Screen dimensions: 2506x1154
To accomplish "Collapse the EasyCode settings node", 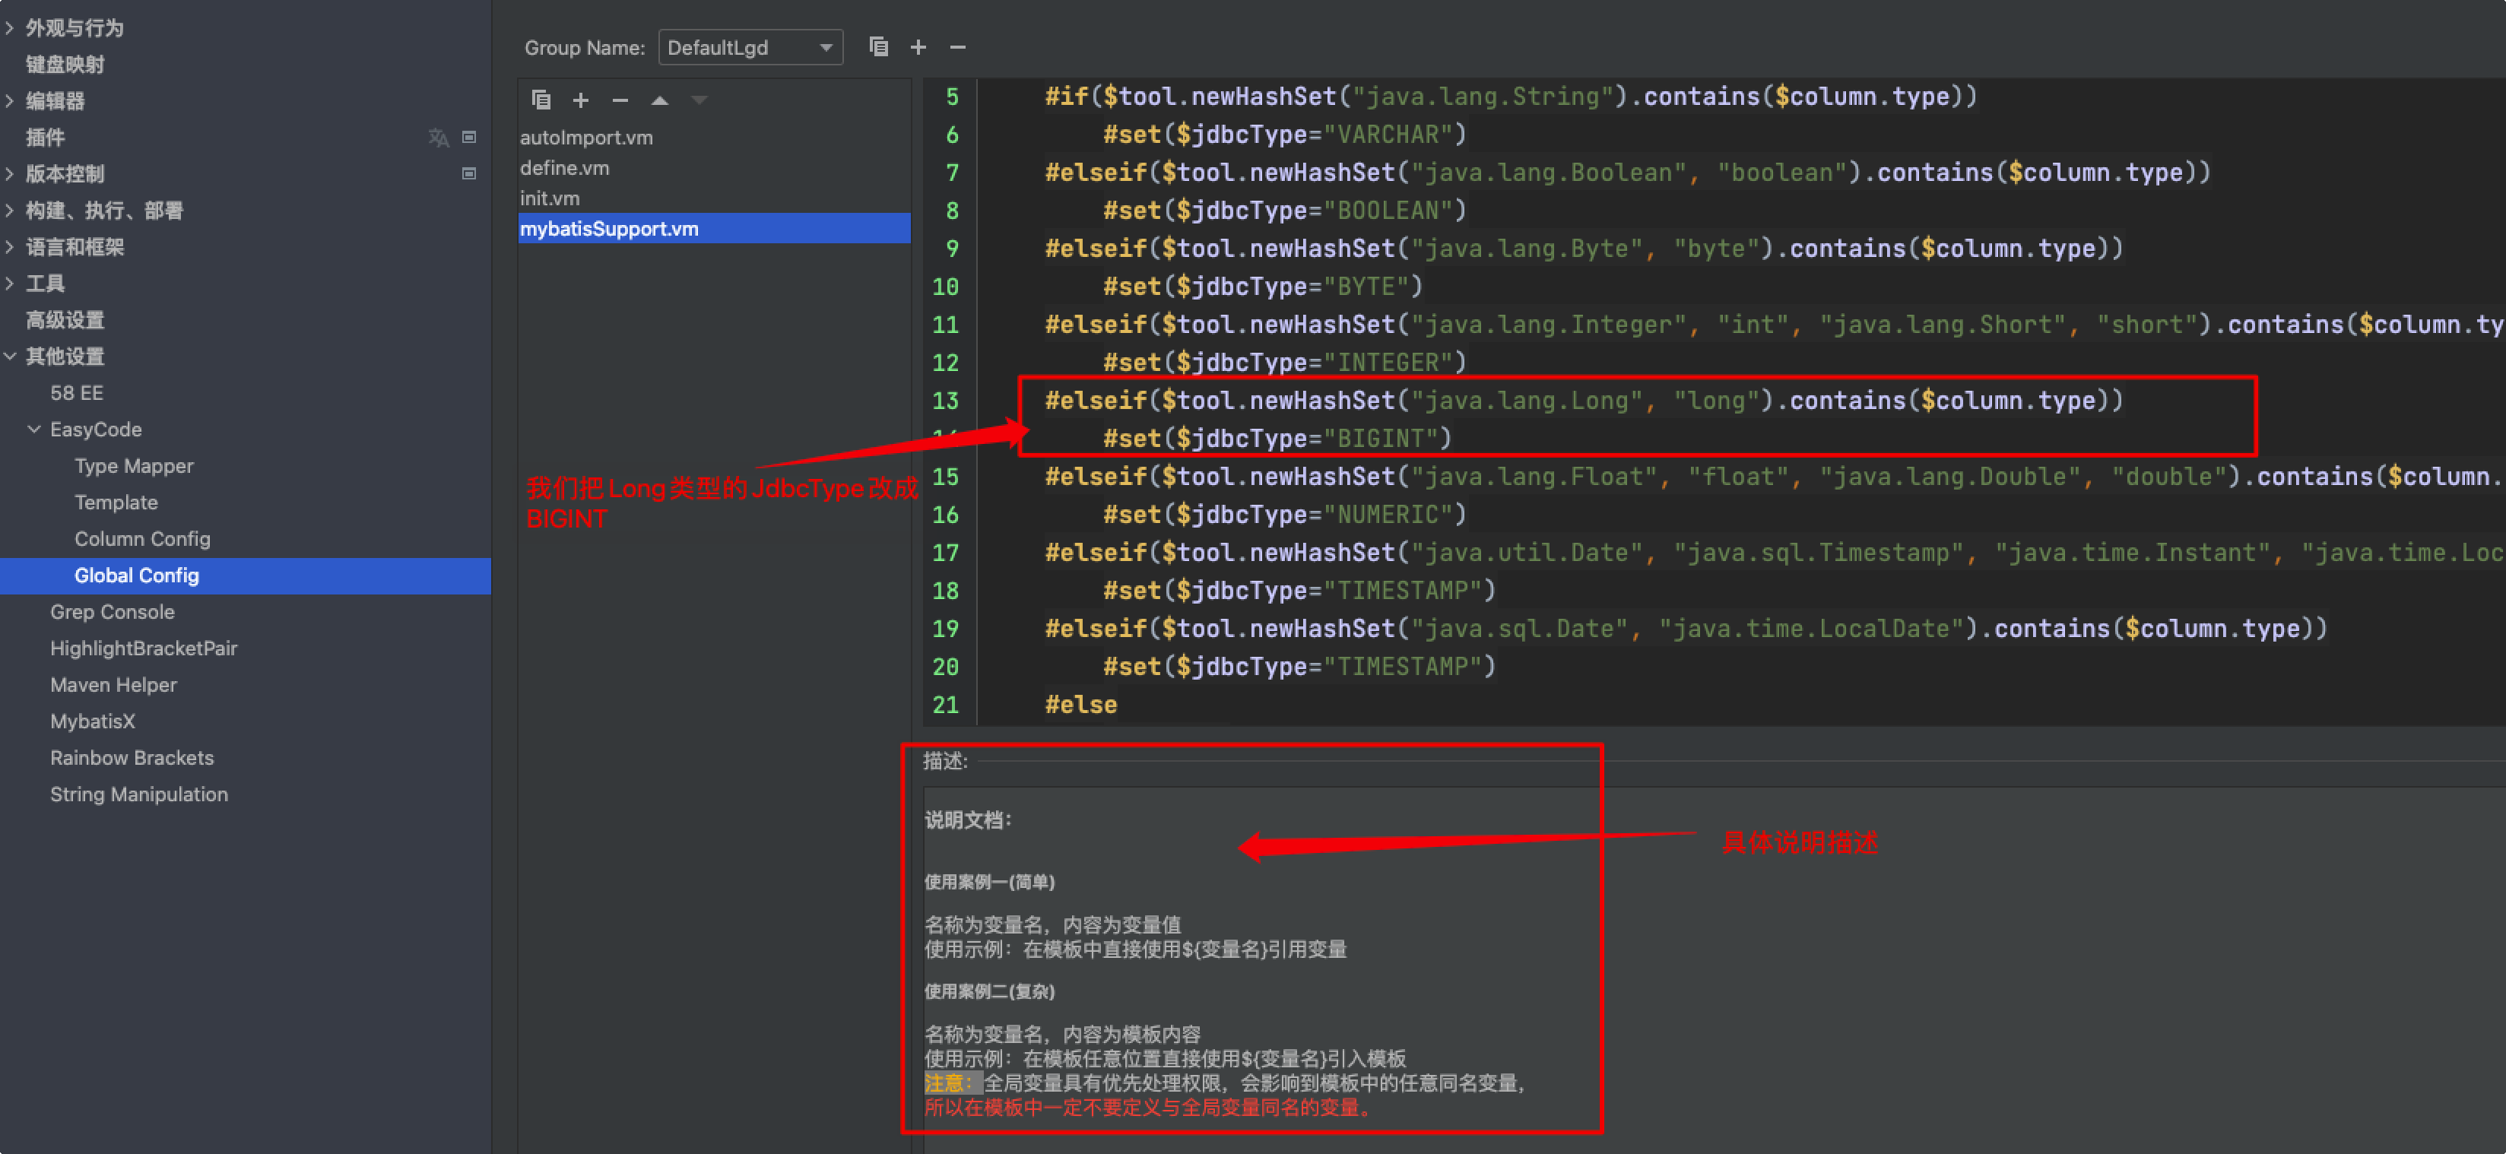I will coord(34,429).
